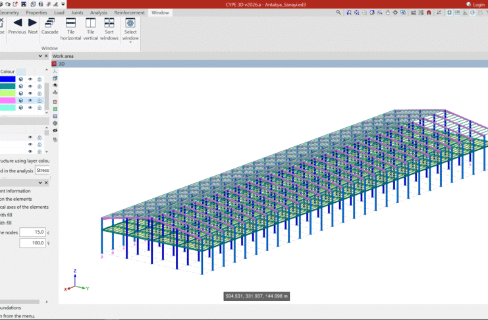This screenshot has width=488, height=320.
Task: Toggle visibility eye of magenta layer
Action: 30,101
